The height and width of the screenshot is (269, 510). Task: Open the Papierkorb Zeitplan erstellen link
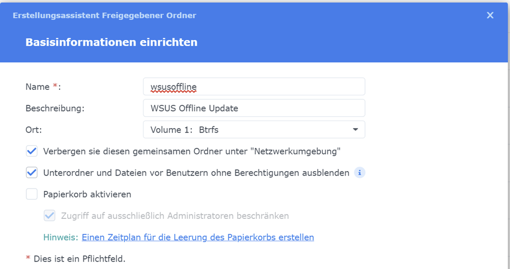(x=198, y=237)
